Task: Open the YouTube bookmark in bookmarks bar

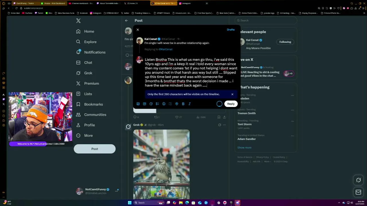Action: pyautogui.click(x=27, y=13)
